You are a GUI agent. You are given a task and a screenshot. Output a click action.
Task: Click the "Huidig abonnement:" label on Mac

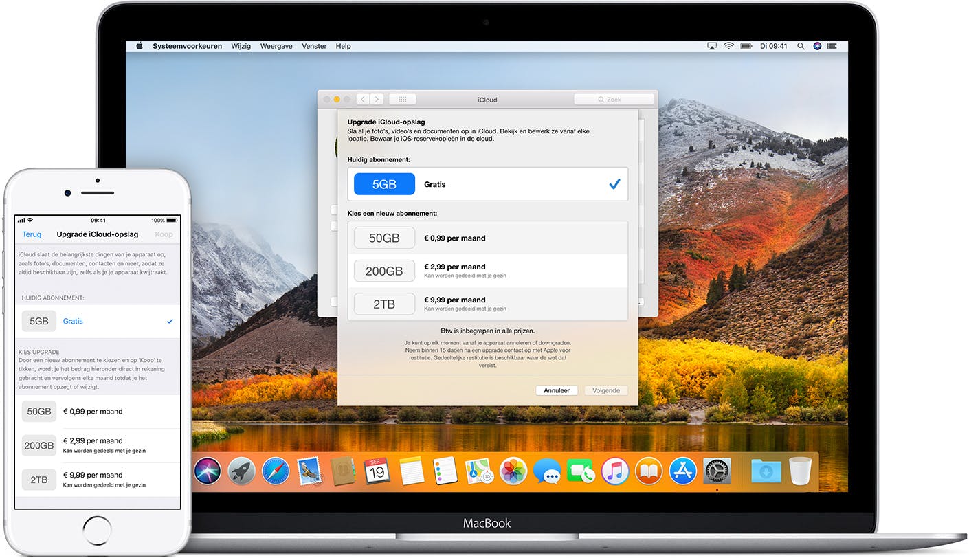click(x=379, y=159)
